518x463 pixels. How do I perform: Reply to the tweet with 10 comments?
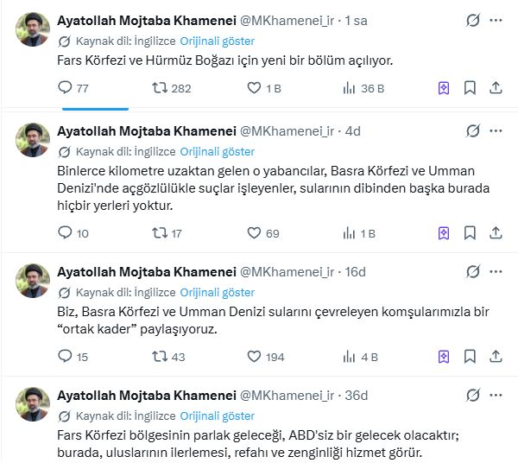tap(65, 232)
